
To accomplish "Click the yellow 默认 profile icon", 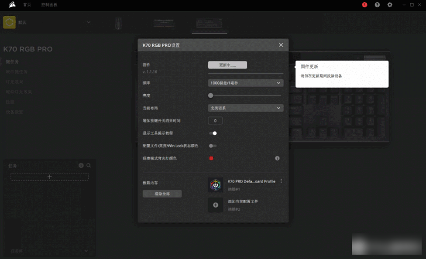I will tap(9, 22).
